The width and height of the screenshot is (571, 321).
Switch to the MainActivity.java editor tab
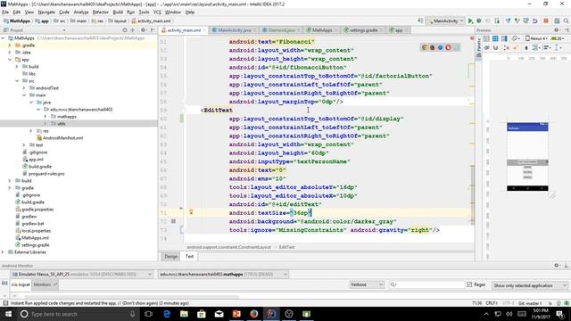pyautogui.click(x=233, y=30)
